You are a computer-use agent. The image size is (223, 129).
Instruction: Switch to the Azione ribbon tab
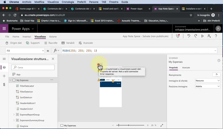(x=53, y=37)
